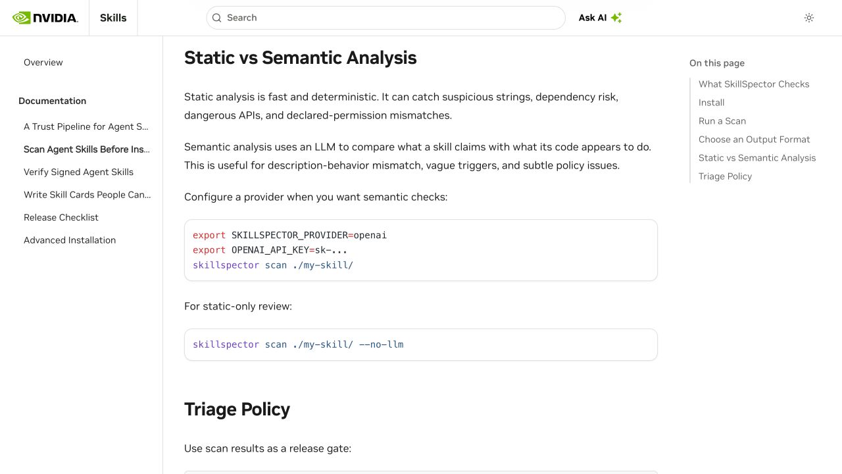
Task: Click the NVIDIA logo
Action: pos(45,18)
